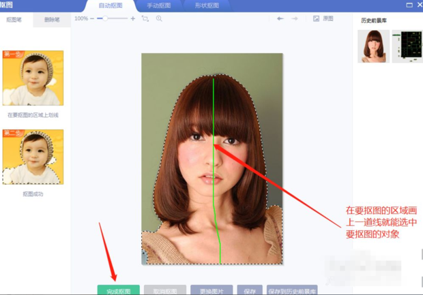Screen dimensions: 423x295
Task: Click the 历史前景库 heading
Action: pyautogui.click(x=374, y=20)
